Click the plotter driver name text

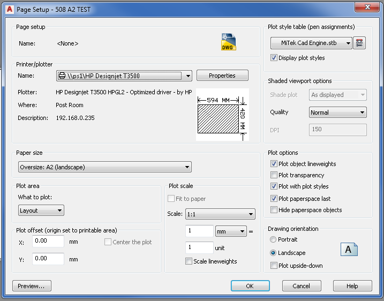tap(124, 92)
